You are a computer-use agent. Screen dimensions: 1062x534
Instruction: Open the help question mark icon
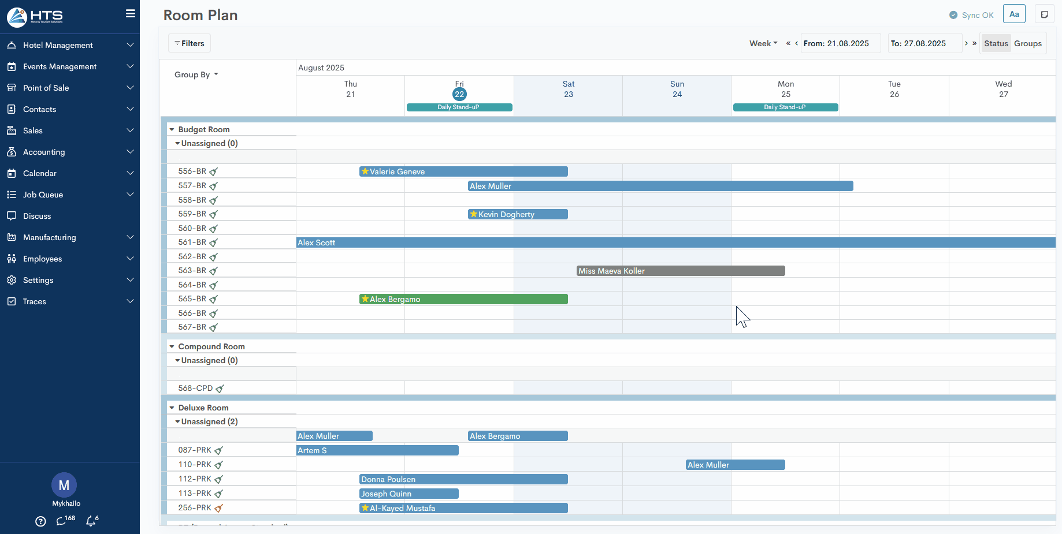(x=40, y=521)
